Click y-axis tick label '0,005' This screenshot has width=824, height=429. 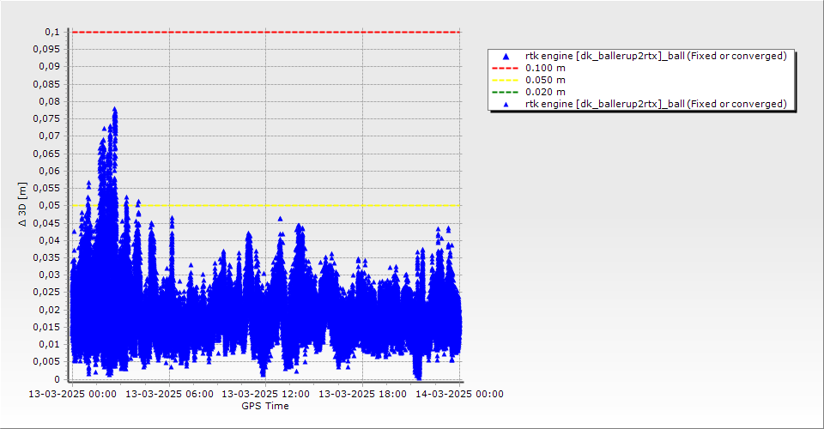pos(46,361)
